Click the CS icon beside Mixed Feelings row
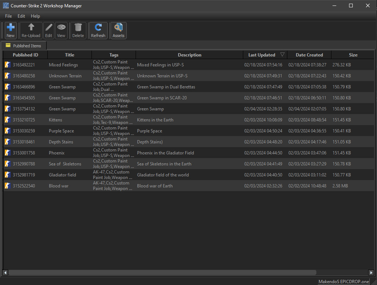 click(x=8, y=65)
